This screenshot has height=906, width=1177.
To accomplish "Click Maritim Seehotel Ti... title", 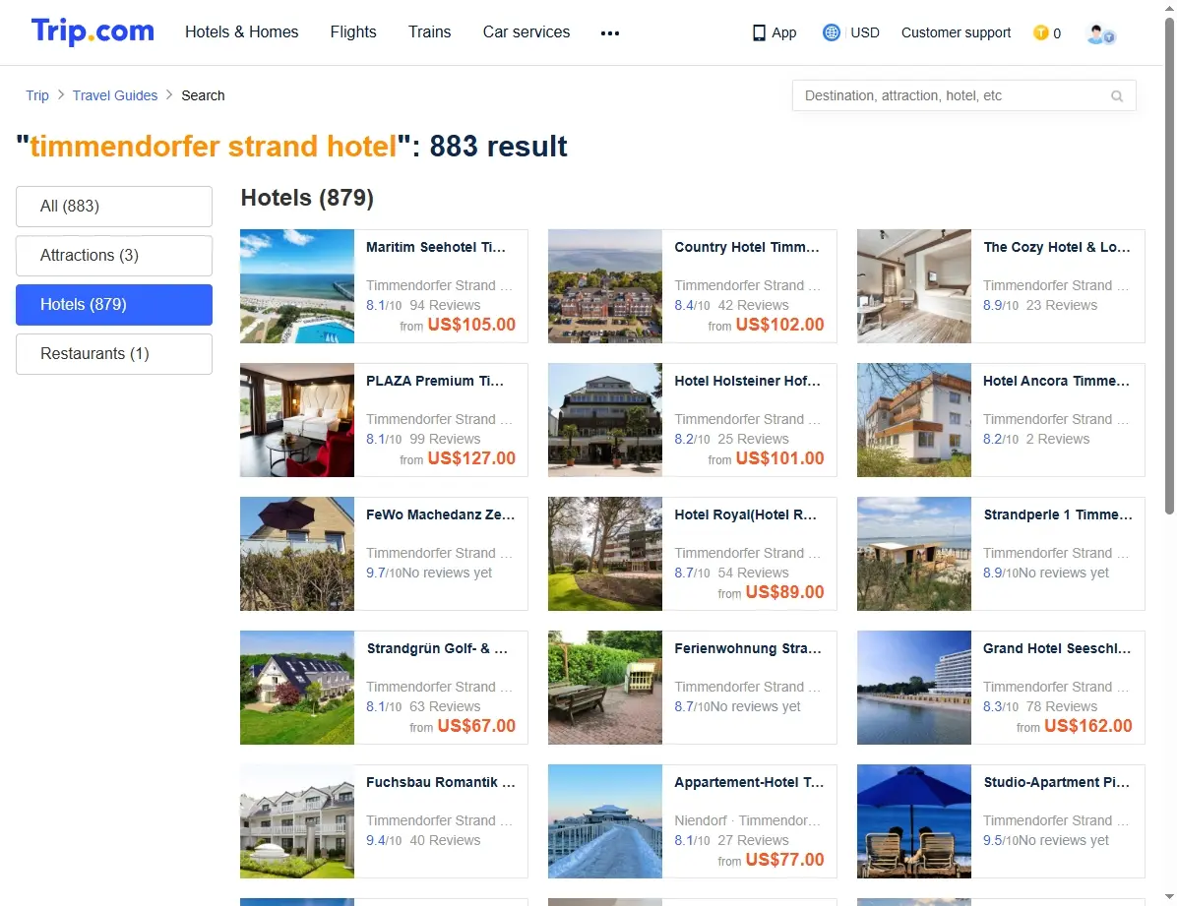I will [436, 247].
